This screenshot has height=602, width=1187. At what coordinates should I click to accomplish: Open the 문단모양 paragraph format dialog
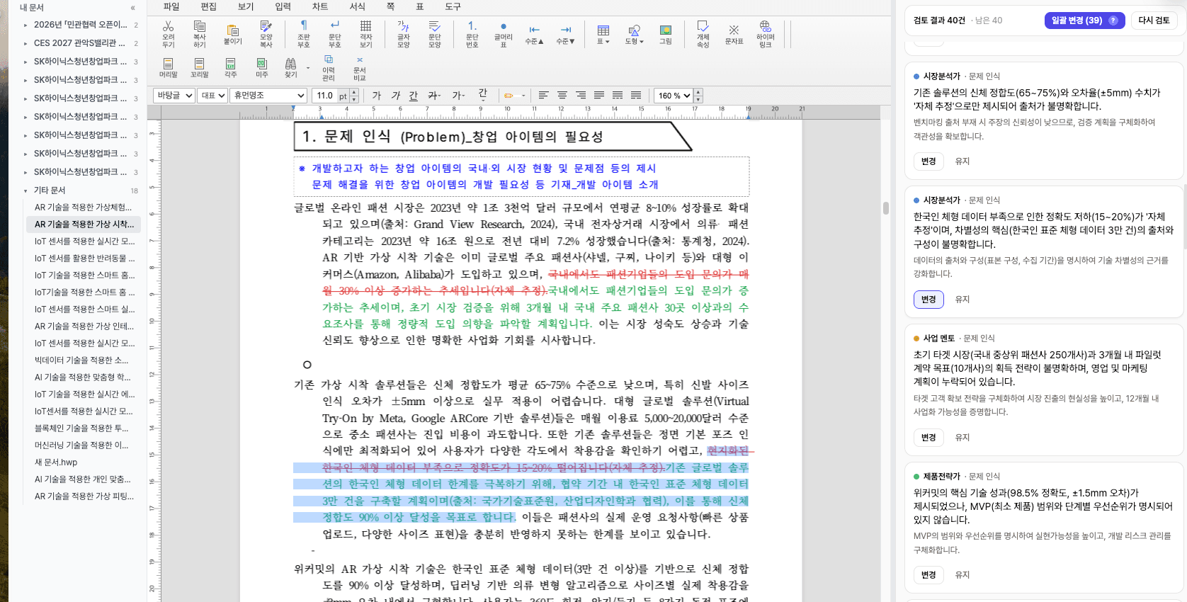pyautogui.click(x=435, y=33)
